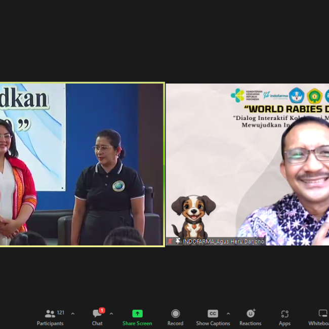The height and width of the screenshot is (329, 329).
Task: Click the unread chat notification badge
Action: [102, 310]
